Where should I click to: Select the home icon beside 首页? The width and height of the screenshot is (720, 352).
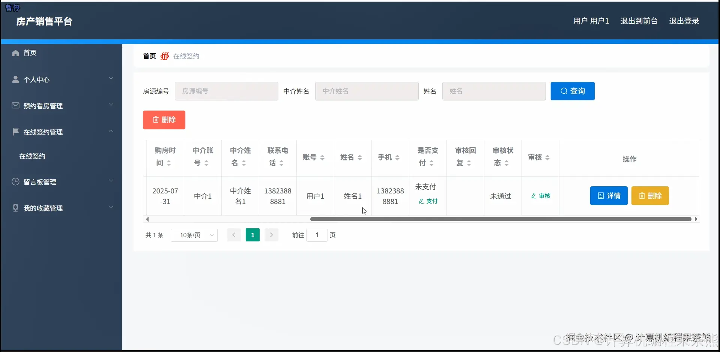pyautogui.click(x=15, y=53)
